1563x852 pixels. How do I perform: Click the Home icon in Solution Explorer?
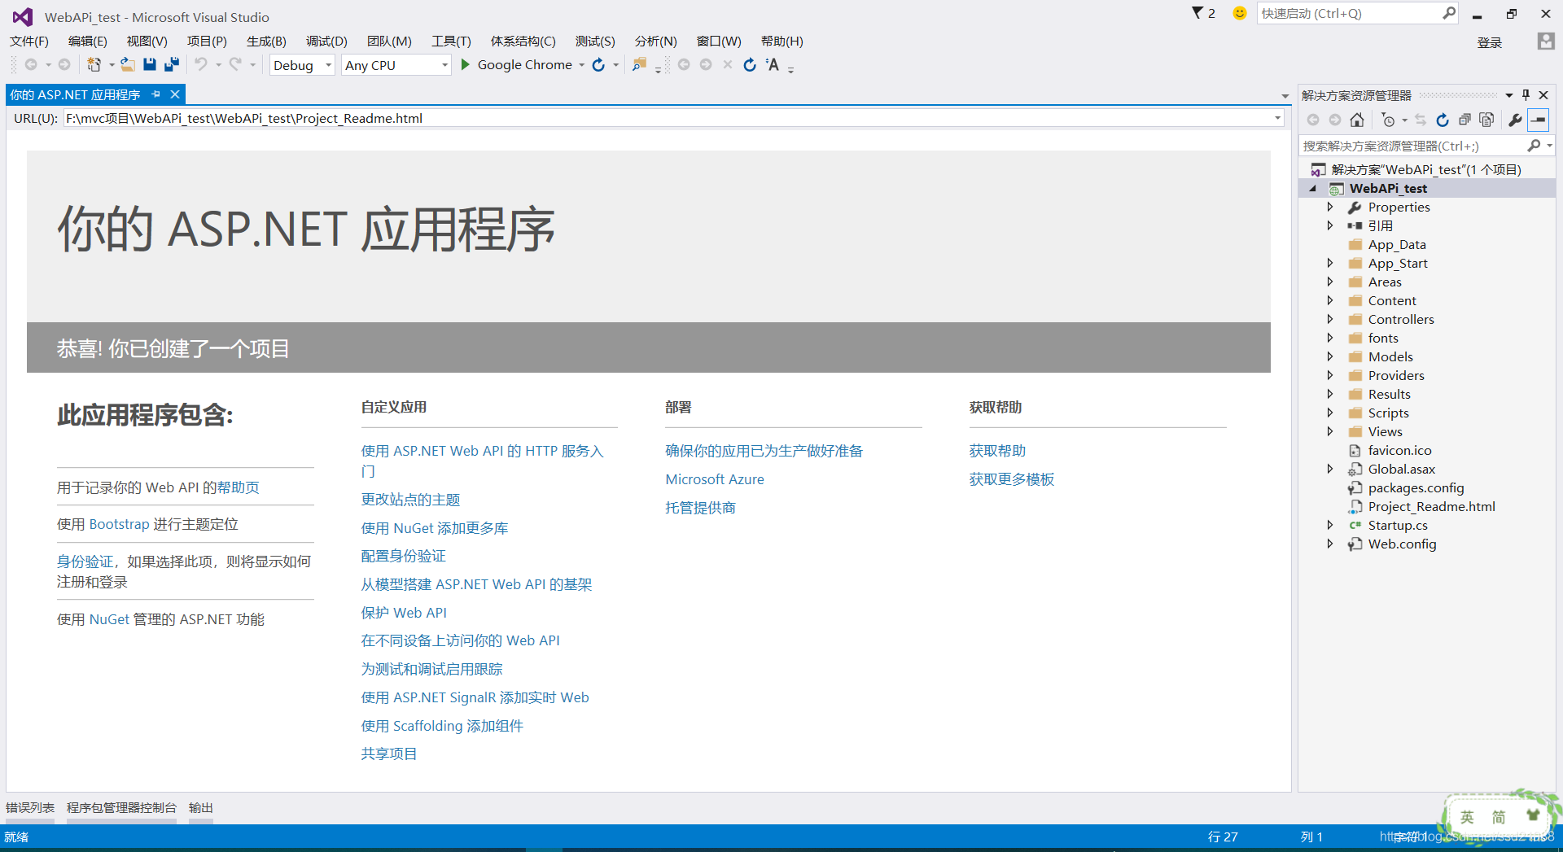(x=1357, y=120)
